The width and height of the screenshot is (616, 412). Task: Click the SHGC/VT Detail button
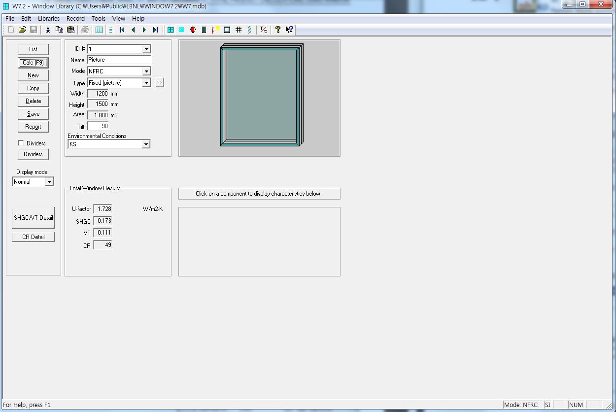(33, 218)
